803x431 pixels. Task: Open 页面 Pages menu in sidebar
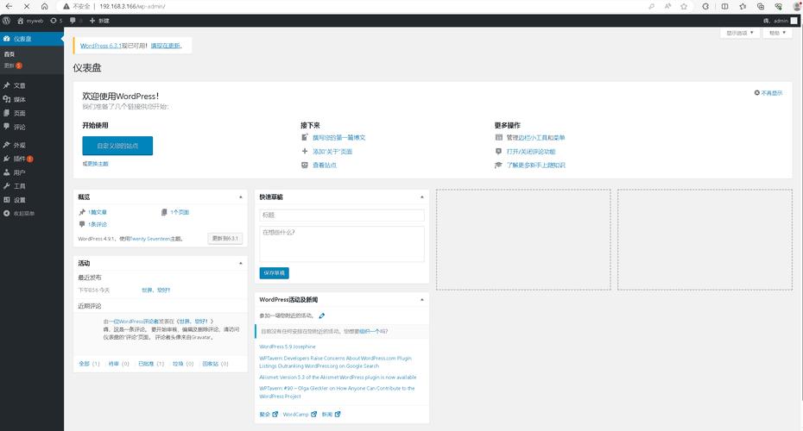[x=32, y=113]
